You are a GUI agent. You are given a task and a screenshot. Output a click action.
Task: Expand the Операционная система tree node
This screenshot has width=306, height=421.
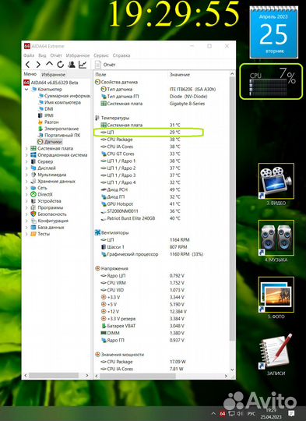(26, 155)
